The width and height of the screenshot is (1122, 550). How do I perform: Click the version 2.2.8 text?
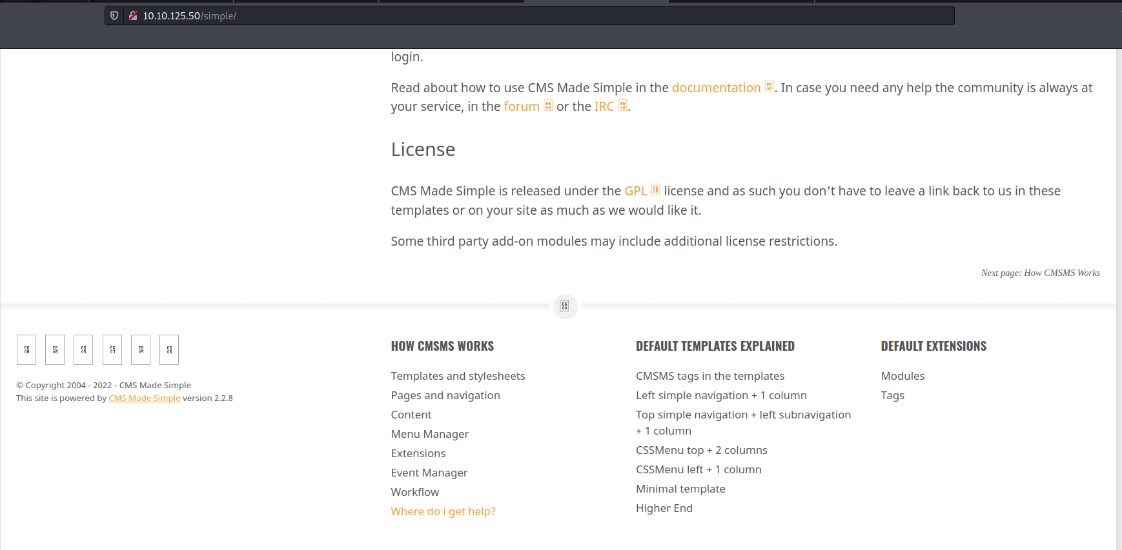pos(208,398)
